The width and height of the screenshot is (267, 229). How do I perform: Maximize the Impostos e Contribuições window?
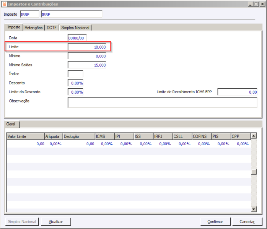(256, 4)
